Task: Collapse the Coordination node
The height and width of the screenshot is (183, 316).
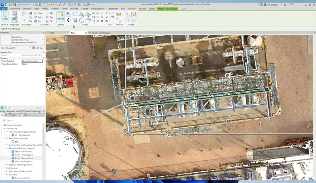Action: click(x=4, y=168)
